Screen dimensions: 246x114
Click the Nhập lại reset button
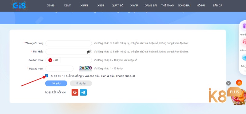(x=81, y=83)
